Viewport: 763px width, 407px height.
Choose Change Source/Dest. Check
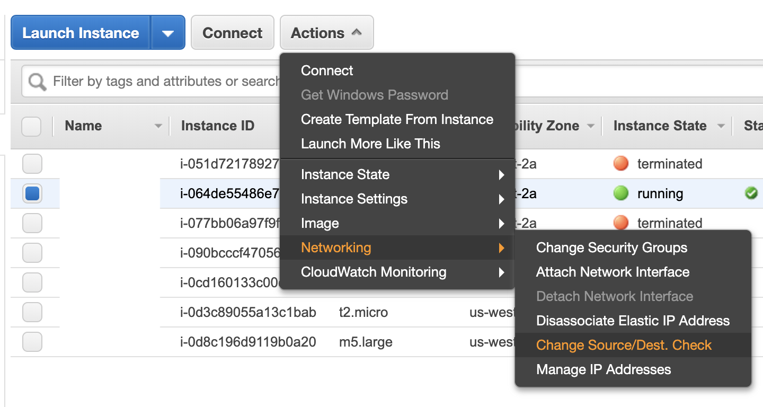[x=624, y=345]
